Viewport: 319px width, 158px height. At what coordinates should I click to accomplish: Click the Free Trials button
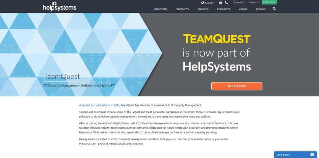click(x=269, y=2)
